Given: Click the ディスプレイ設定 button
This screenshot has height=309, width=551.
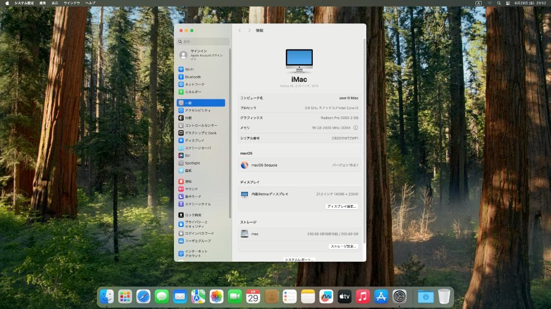Looking at the screenshot, I should [342, 206].
